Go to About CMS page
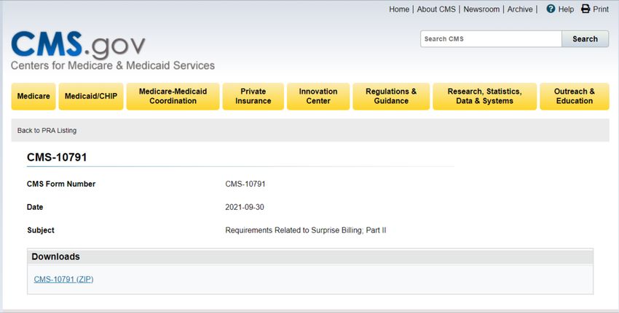This screenshot has width=619, height=313. click(436, 9)
